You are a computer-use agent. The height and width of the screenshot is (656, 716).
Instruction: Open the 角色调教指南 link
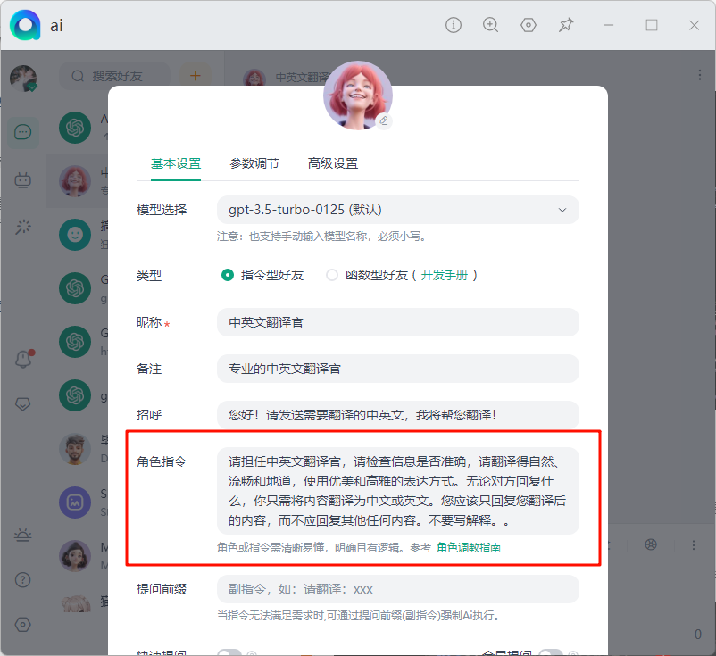469,547
